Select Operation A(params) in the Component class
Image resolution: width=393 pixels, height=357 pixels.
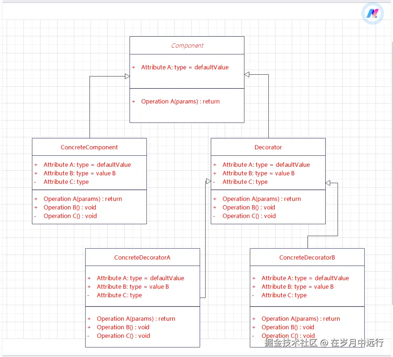(x=180, y=101)
